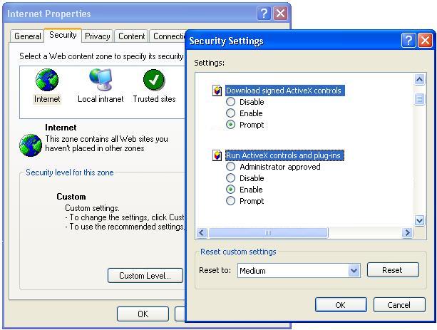The height and width of the screenshot is (330, 437).
Task: Switch to the Connections tab
Action: point(168,36)
